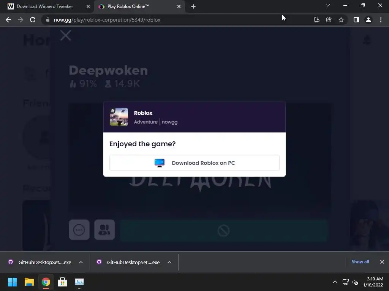Expand options for second GitHubDesktopSet download

pyautogui.click(x=169, y=262)
